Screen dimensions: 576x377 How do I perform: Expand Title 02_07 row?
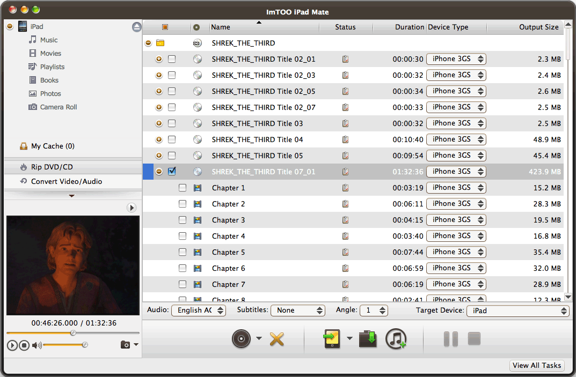[159, 107]
